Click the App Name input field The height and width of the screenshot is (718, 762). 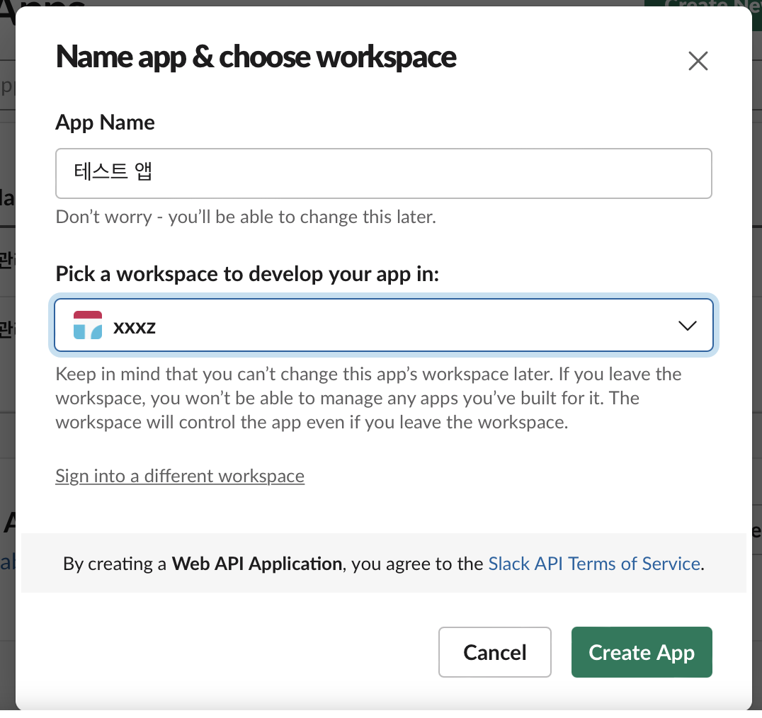click(383, 173)
